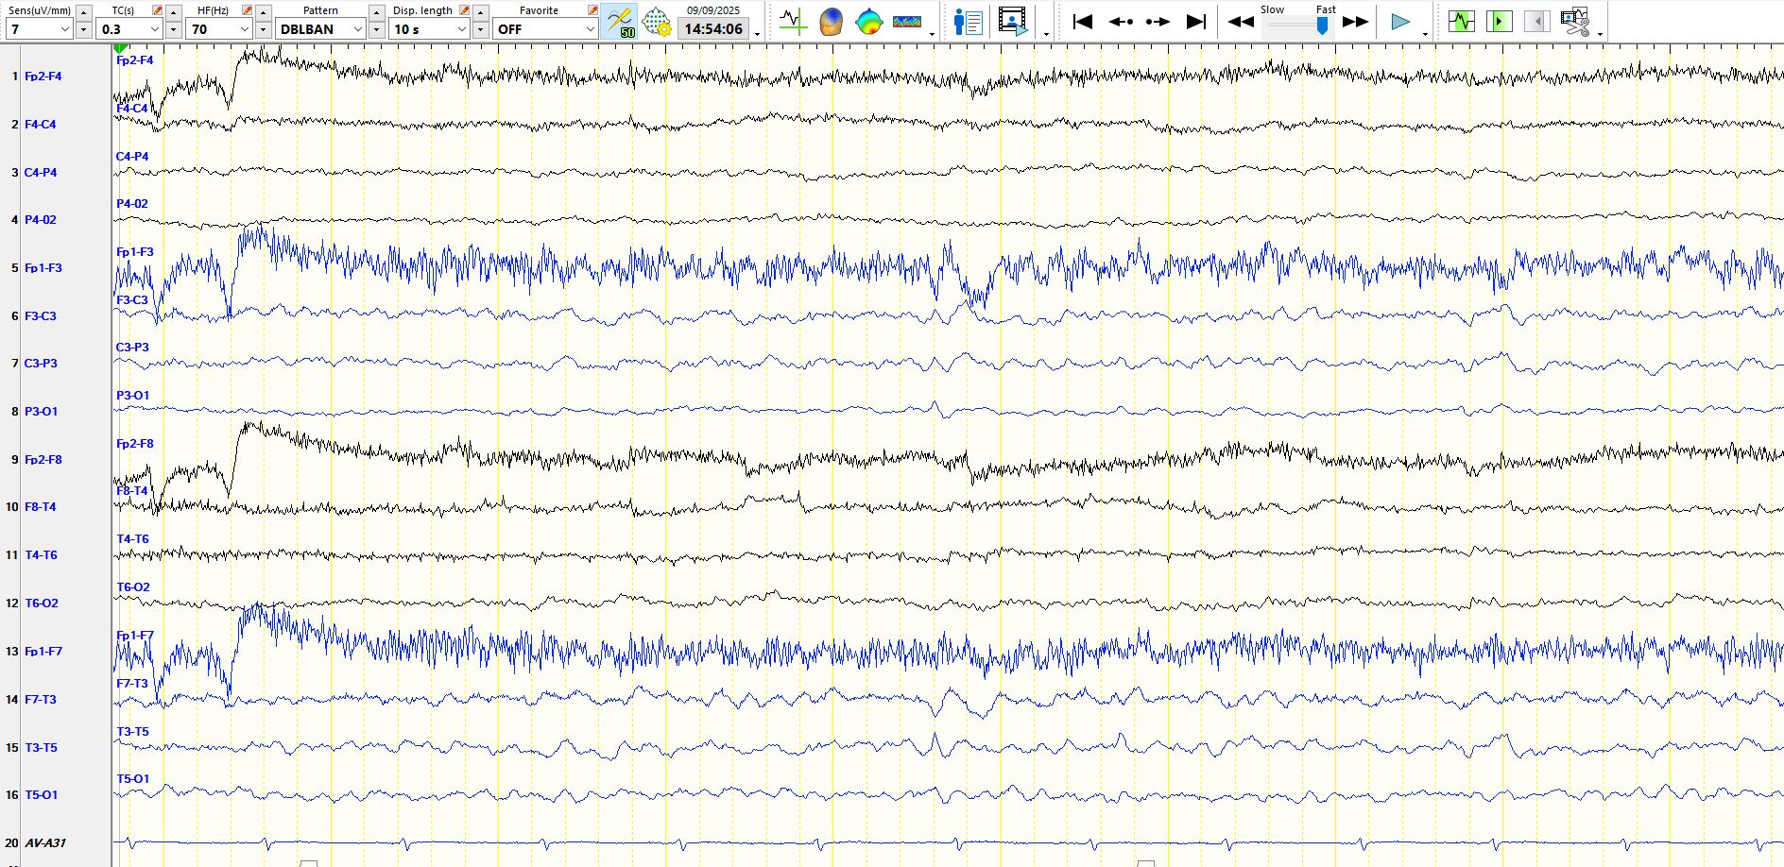1784x867 pixels.
Task: Click the Sens down stepper arrow
Action: tap(84, 30)
